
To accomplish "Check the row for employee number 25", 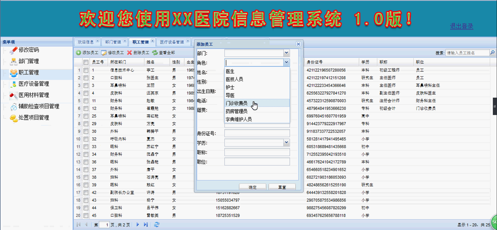I will click(x=86, y=116).
